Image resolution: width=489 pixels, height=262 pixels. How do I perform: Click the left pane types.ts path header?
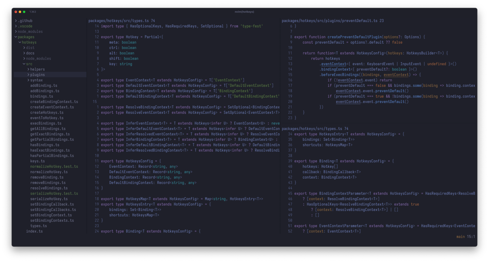[122, 21]
